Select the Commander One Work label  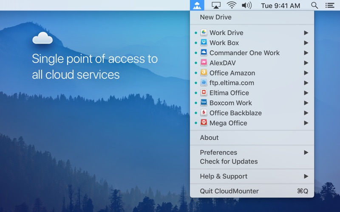tap(244, 53)
